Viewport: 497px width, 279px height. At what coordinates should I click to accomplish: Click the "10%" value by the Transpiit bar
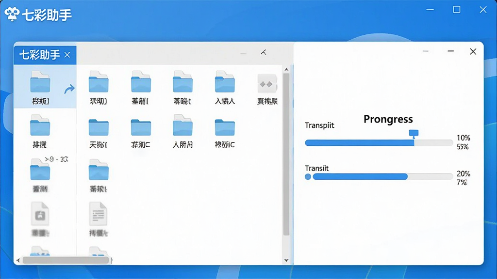pos(463,138)
